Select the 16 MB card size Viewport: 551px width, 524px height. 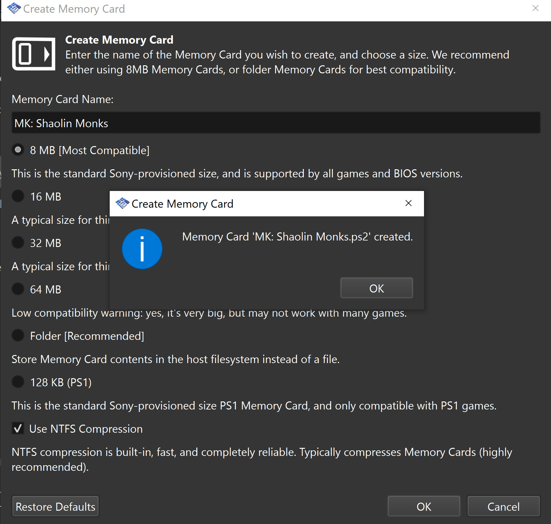(18, 196)
